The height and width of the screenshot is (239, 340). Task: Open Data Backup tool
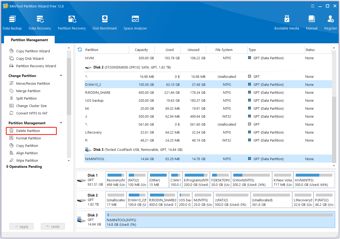(12, 23)
